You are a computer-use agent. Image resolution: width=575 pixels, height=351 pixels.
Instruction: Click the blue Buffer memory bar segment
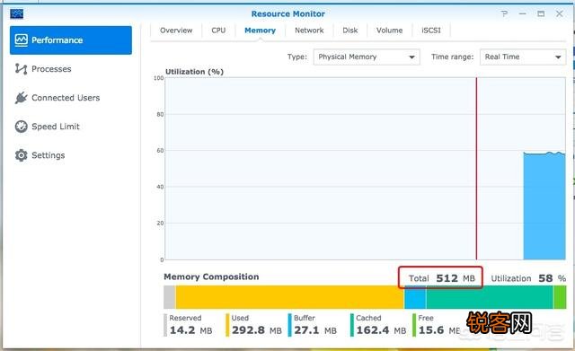point(415,297)
